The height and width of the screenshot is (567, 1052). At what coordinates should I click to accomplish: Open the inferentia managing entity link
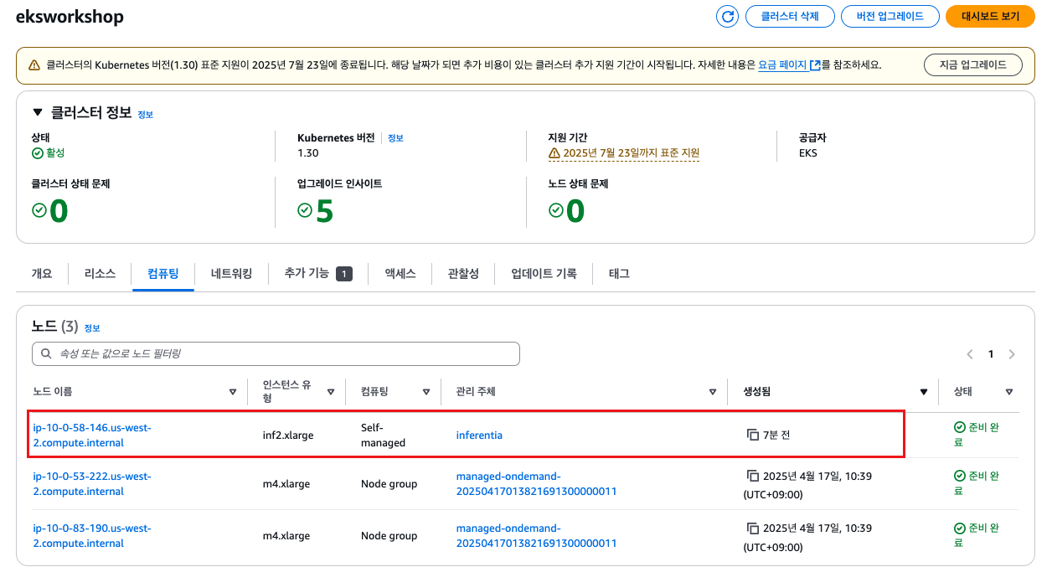pyautogui.click(x=479, y=435)
